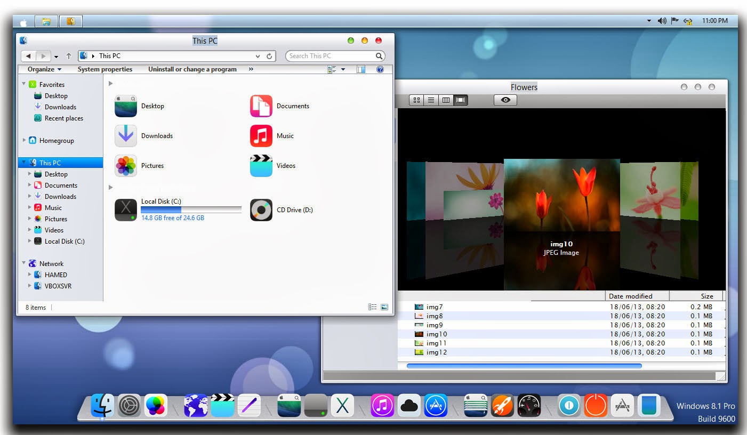The height and width of the screenshot is (435, 747).
Task: Launch iTunes music note icon in dock
Action: [x=382, y=406]
